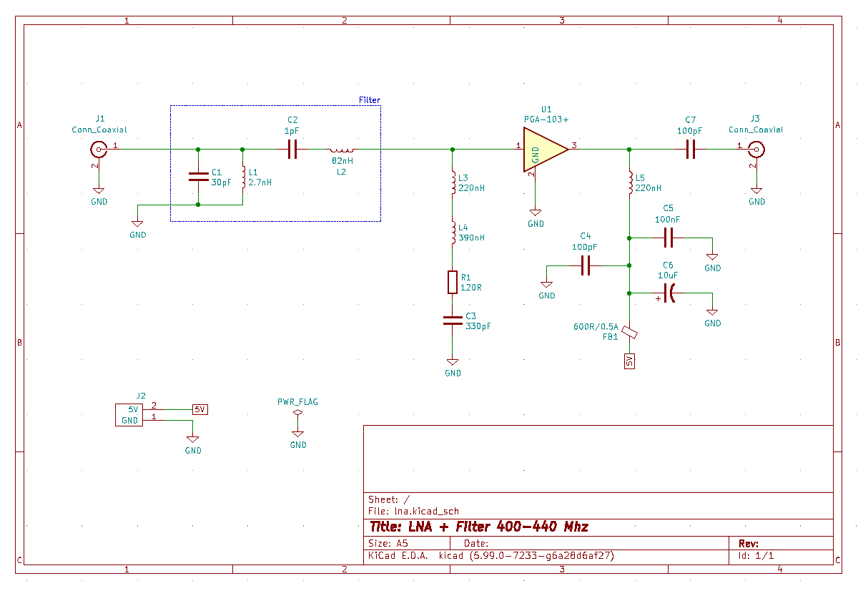Click the PWR_FLAG diamond symbol

(298, 413)
